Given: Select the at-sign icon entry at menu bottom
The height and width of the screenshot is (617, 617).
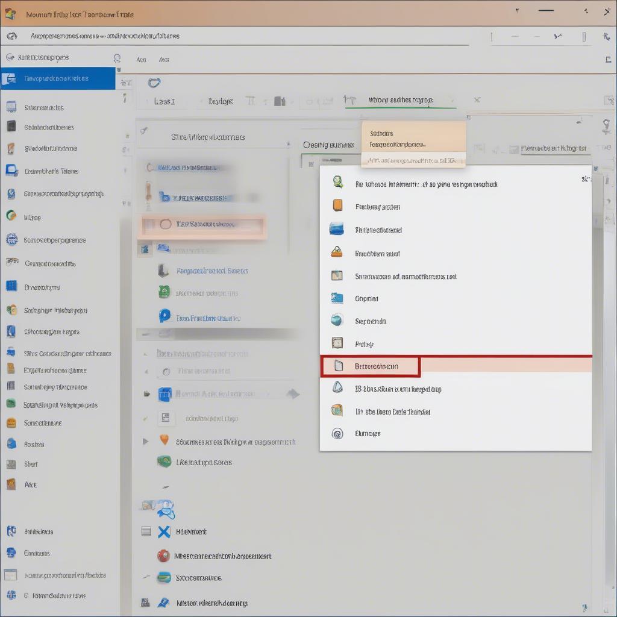Looking at the screenshot, I should [456, 433].
